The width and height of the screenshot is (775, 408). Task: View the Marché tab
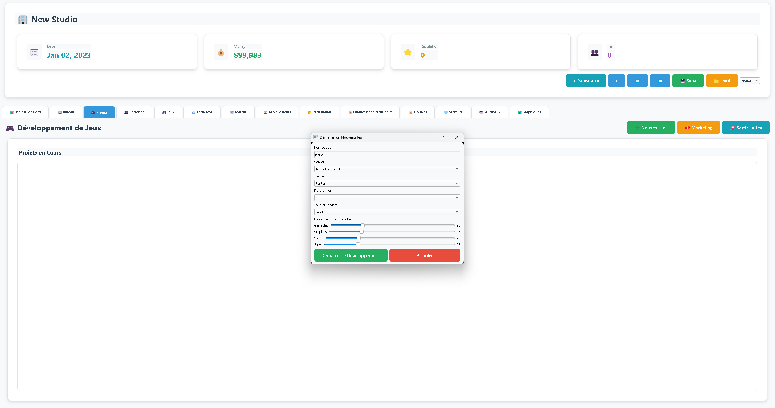click(238, 112)
